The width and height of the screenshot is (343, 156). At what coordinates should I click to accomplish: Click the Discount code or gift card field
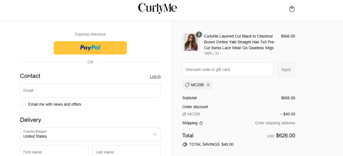[228, 70]
